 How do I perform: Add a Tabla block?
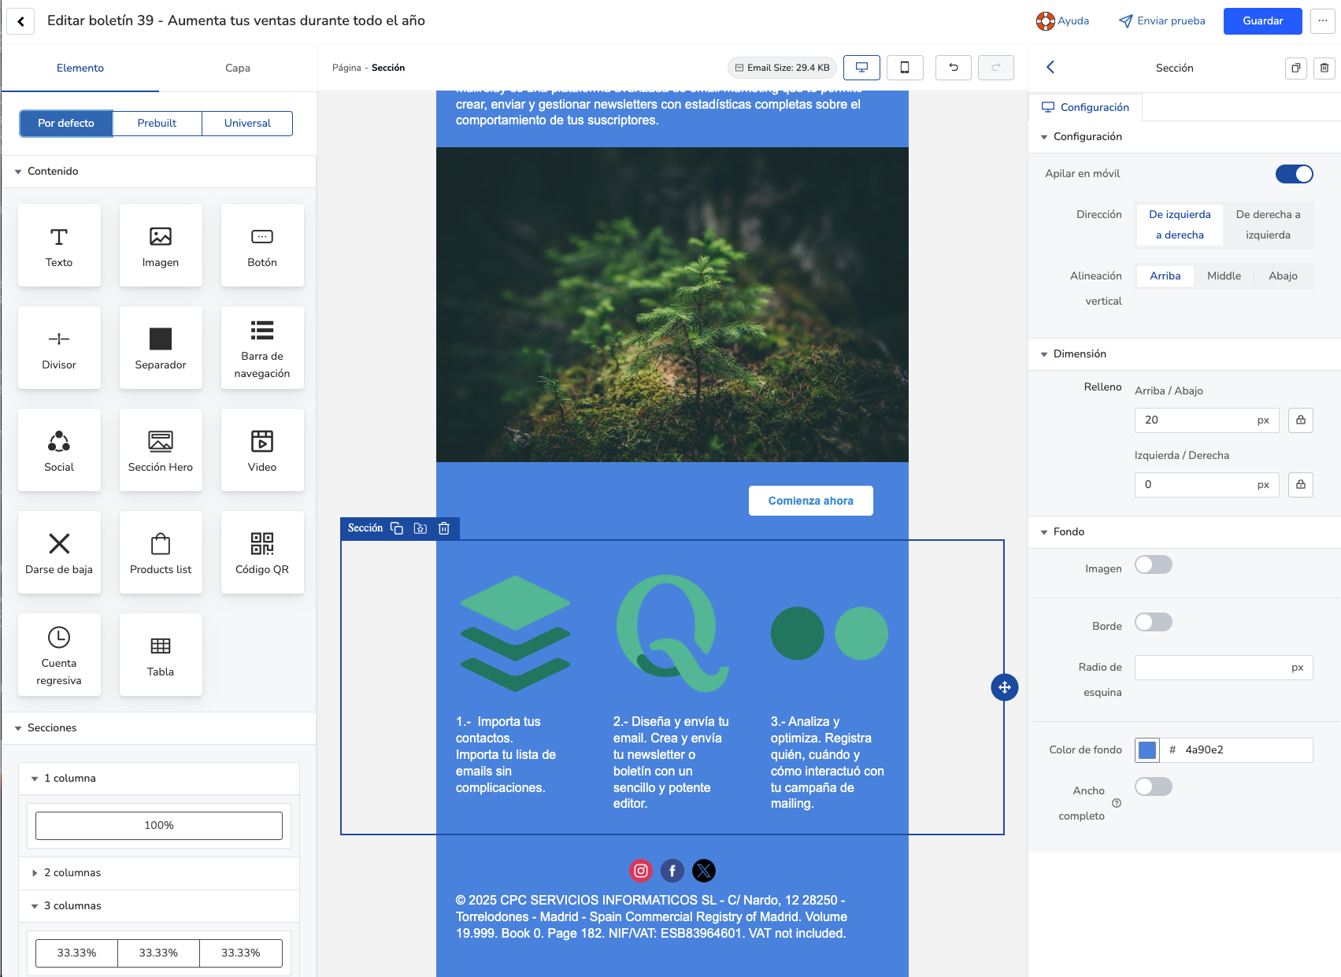point(161,654)
